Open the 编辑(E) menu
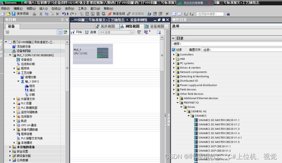This screenshot has width=282, height=163. 18,8
